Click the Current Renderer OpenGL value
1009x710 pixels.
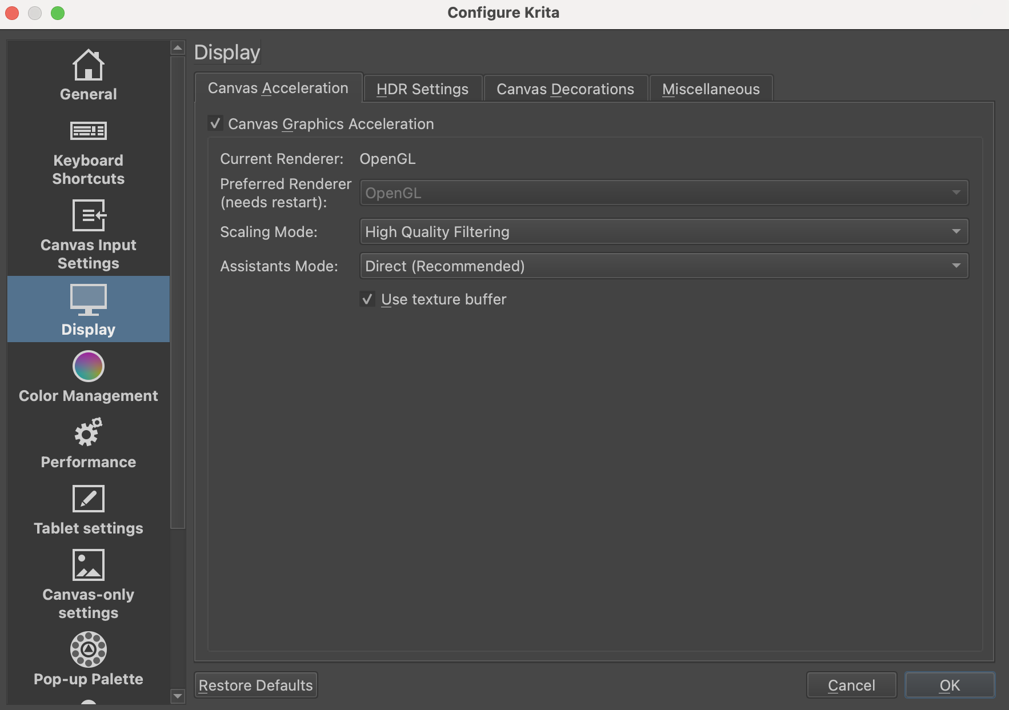point(387,159)
